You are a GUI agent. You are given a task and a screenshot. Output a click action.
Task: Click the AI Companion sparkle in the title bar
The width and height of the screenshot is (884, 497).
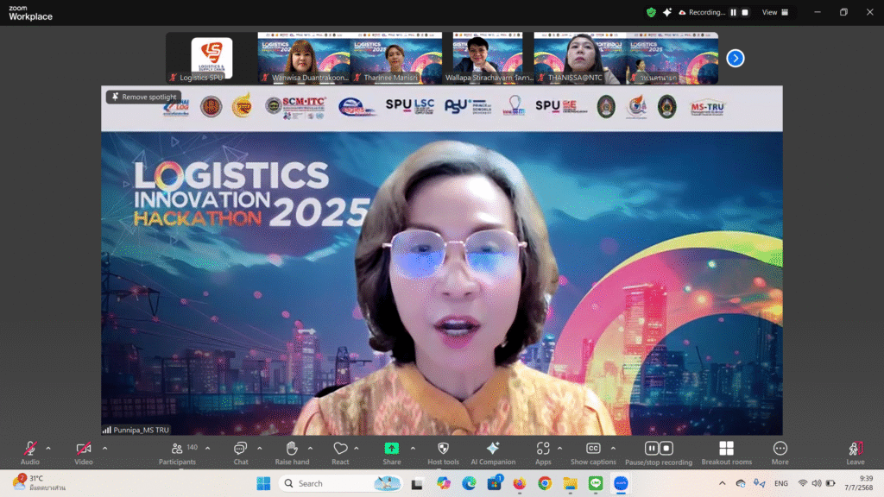(x=667, y=12)
